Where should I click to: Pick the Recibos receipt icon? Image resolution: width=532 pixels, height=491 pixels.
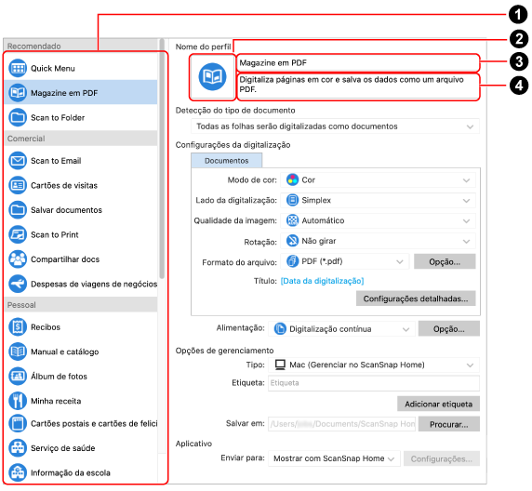18,327
